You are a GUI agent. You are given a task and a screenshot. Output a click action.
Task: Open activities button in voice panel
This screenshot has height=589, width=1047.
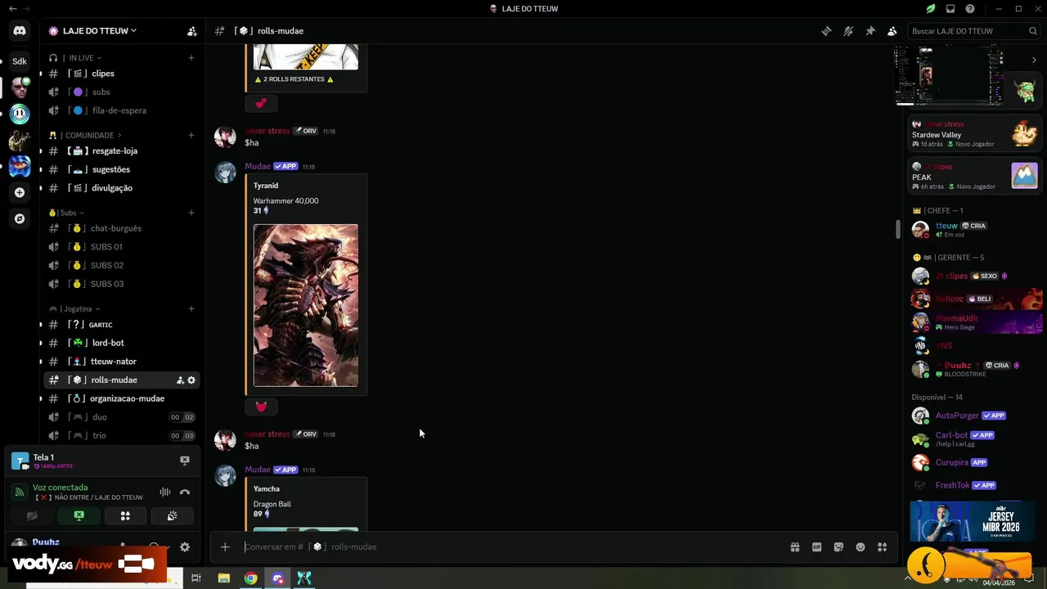tap(125, 515)
